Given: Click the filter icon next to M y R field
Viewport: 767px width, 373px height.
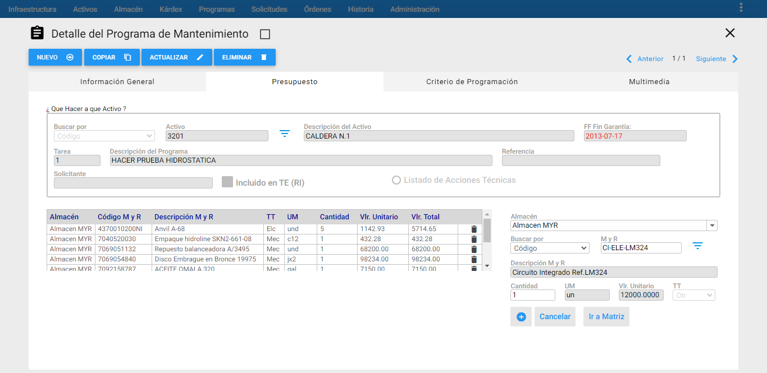Looking at the screenshot, I should pyautogui.click(x=697, y=246).
